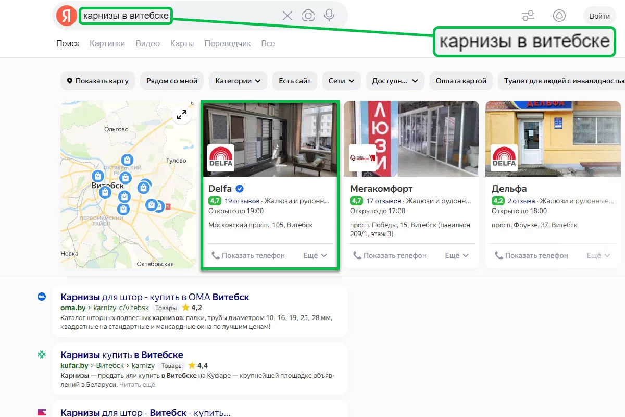Open 'Карнизы купить в Витебске' kufar link

[x=122, y=355]
